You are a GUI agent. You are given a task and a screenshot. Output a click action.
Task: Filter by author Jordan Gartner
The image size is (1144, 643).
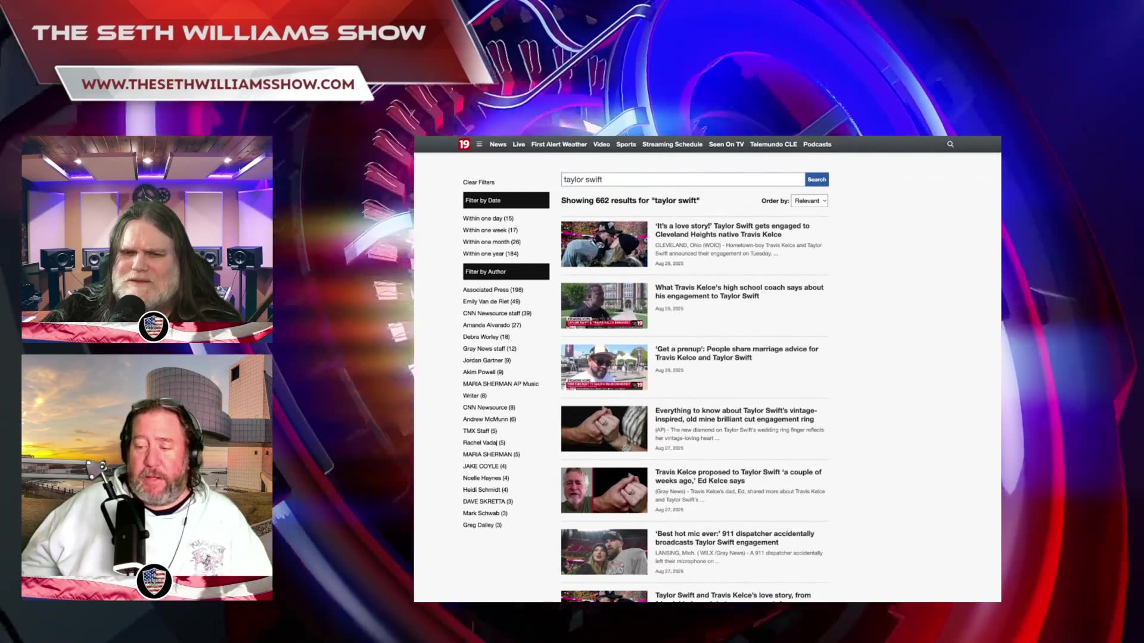click(487, 361)
